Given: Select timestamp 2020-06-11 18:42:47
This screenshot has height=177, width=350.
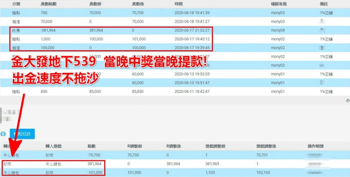Looking at the screenshot, I should pyautogui.click(x=192, y=92).
